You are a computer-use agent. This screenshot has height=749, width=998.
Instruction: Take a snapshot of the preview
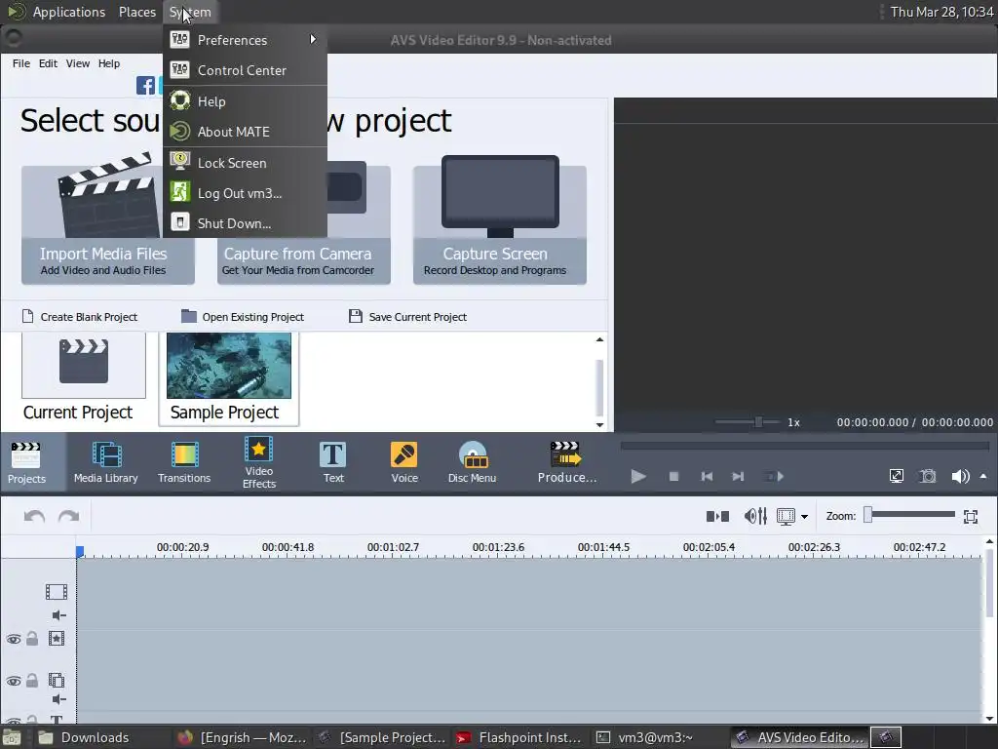pos(928,476)
